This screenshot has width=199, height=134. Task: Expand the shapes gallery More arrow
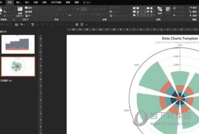pyautogui.click(x=155, y=15)
